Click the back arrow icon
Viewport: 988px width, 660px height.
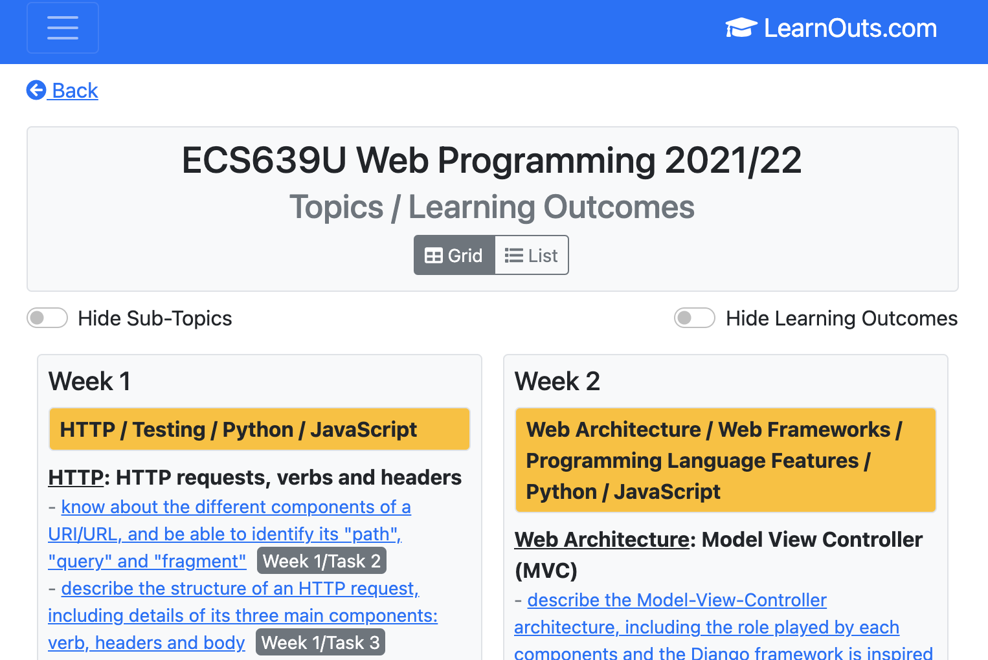click(x=36, y=90)
